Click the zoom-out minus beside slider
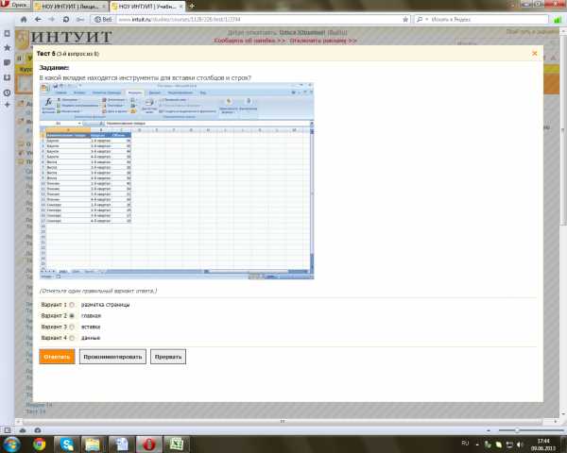567x453 pixels. 489,430
